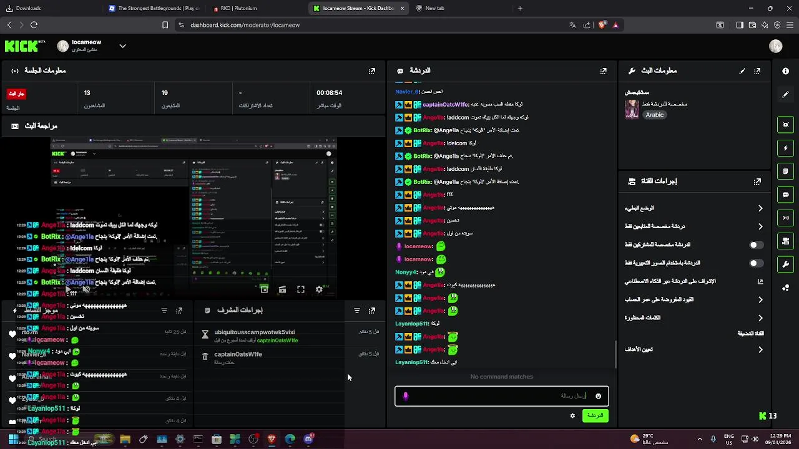This screenshot has height=449, width=799.
Task: Click ubiquitousscampwotwk5vixi moderator action entry
Action: click(255, 332)
